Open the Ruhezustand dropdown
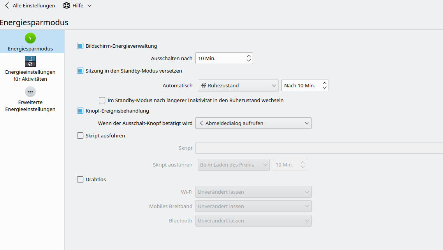 click(x=238, y=85)
